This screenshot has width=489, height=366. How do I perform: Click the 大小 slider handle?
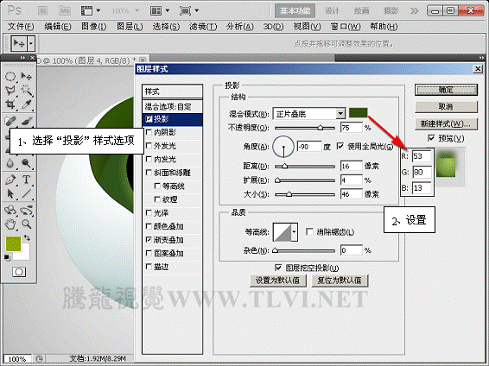point(289,194)
